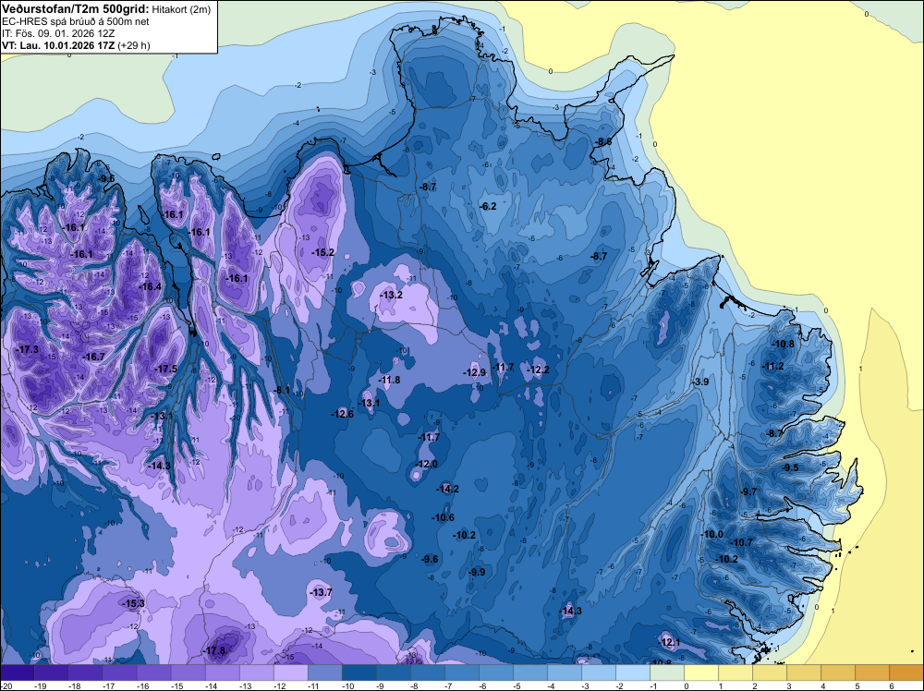Click legend swatch between 5 and 6

(872, 673)
